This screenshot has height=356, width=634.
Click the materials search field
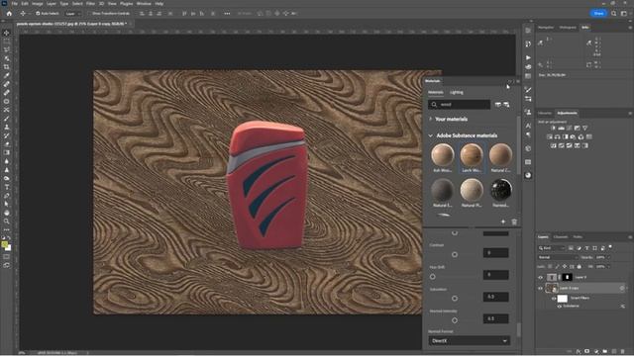460,105
